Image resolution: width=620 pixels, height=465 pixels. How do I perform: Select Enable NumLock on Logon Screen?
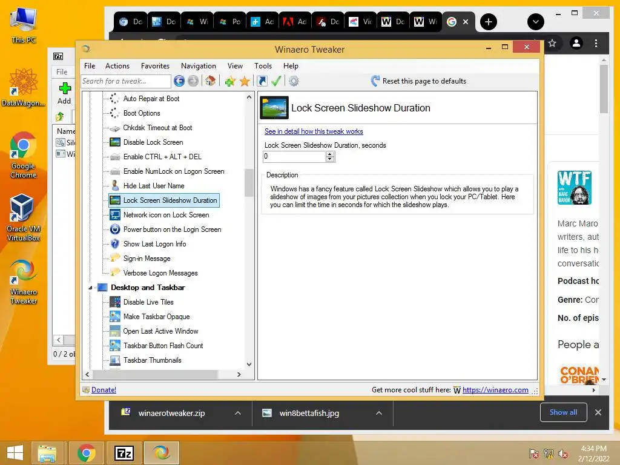[174, 171]
